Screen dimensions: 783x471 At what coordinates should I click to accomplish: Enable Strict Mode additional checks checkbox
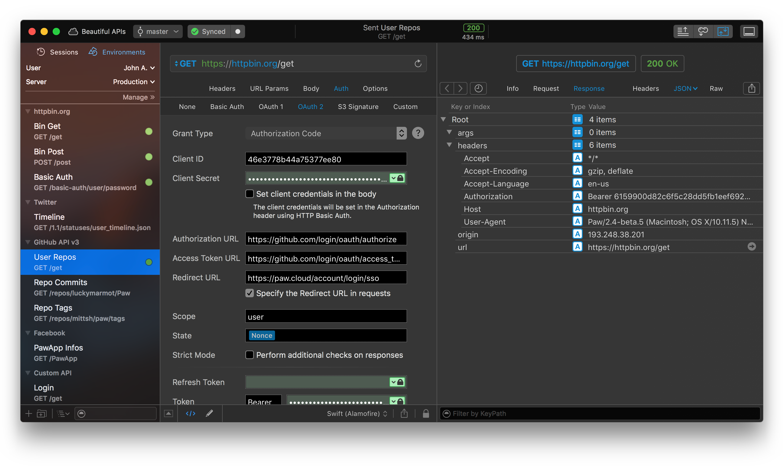250,355
